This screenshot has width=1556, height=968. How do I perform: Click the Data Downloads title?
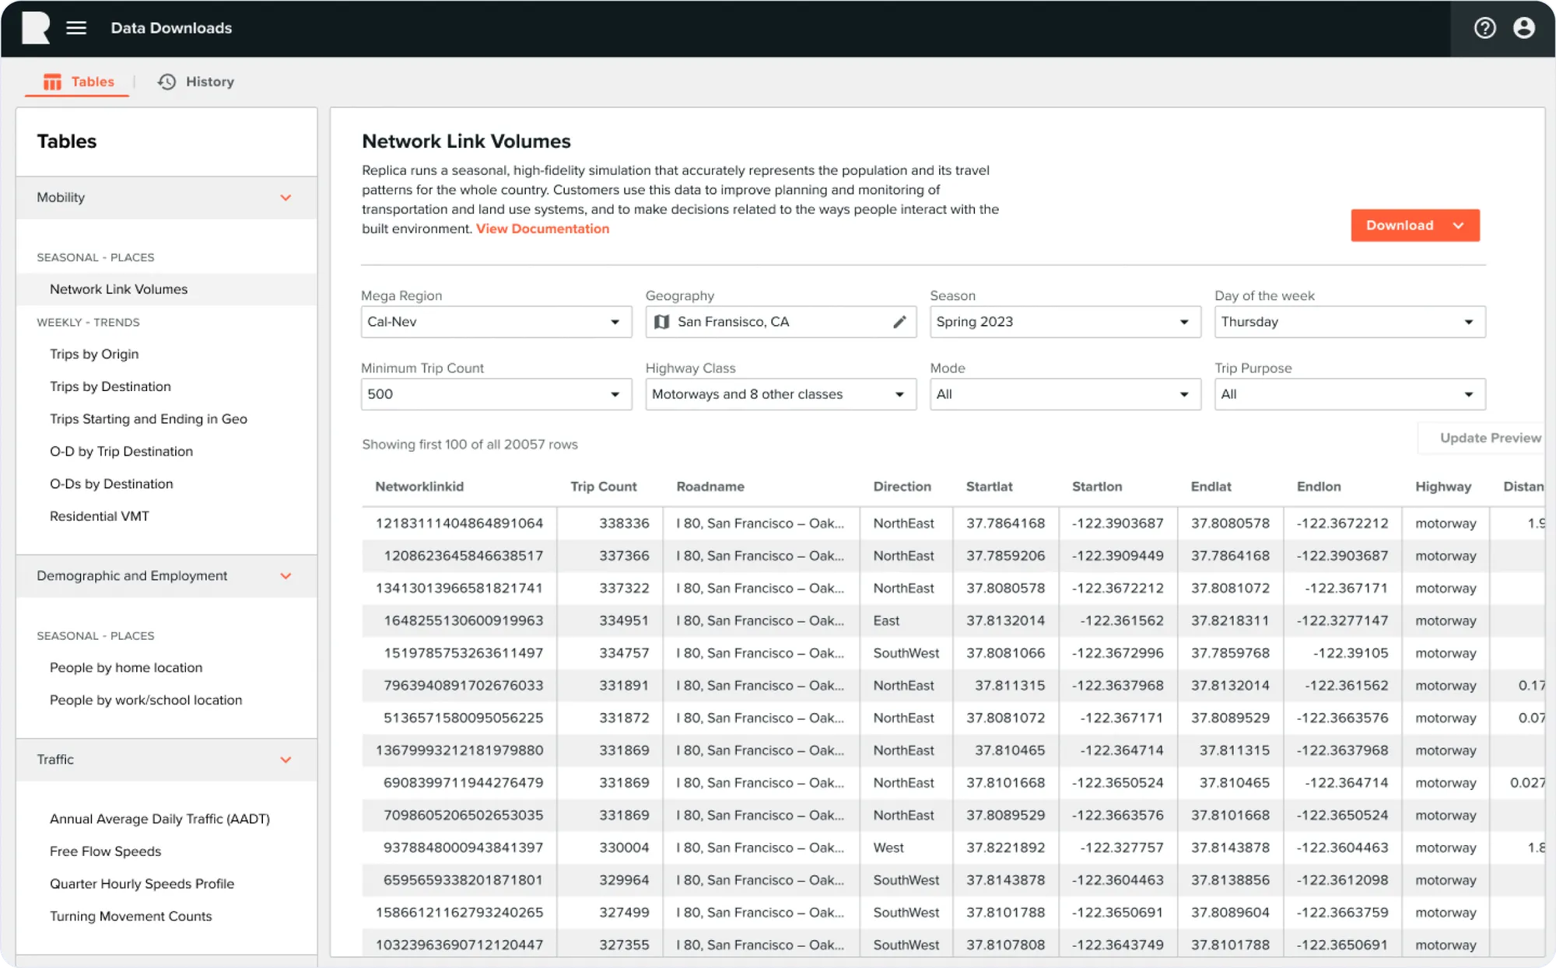(x=171, y=28)
